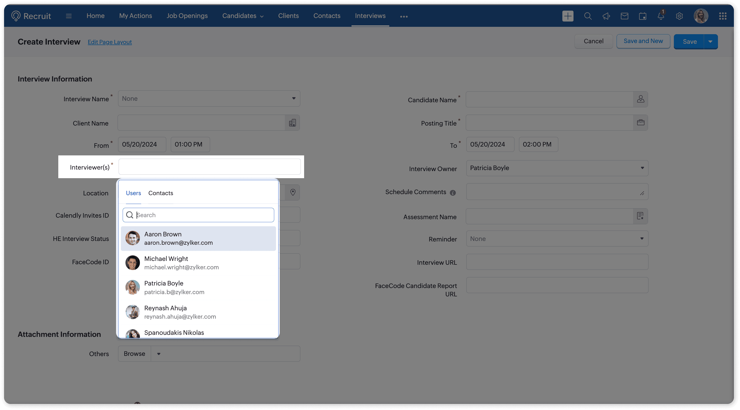The width and height of the screenshot is (740, 410).
Task: Open the search magnifier in top bar
Action: [x=588, y=16]
